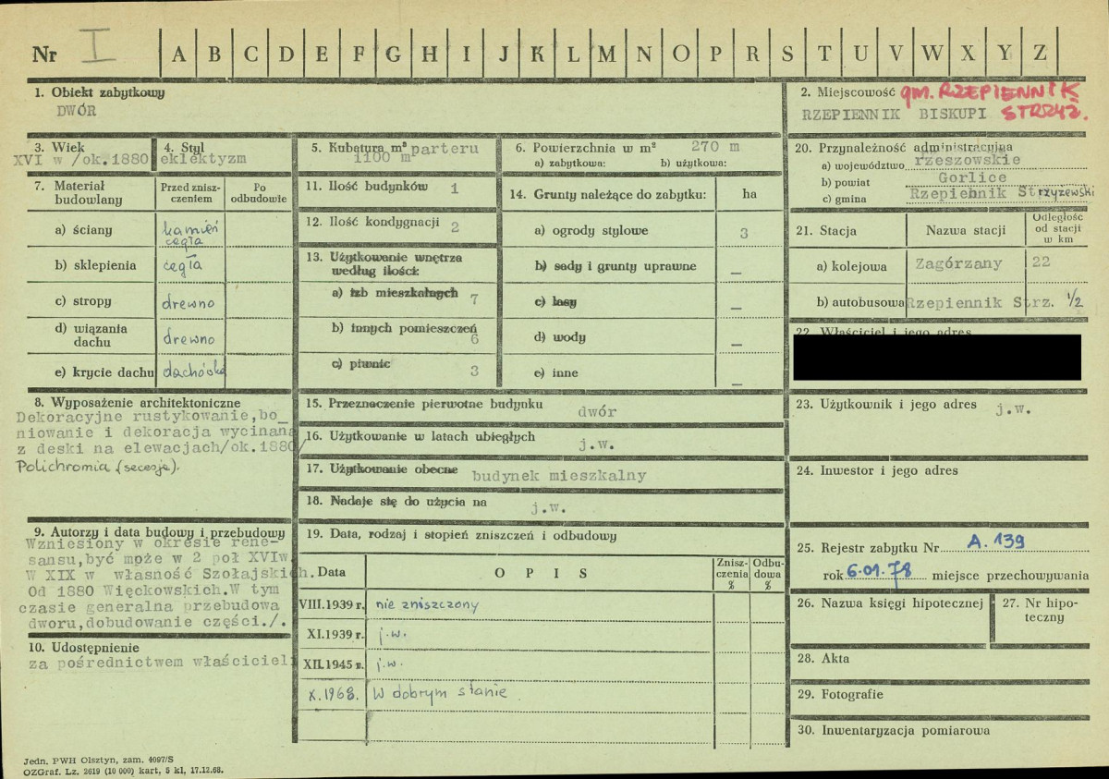Click the blacked-out owner address box
The image size is (1109, 779).
938,357
